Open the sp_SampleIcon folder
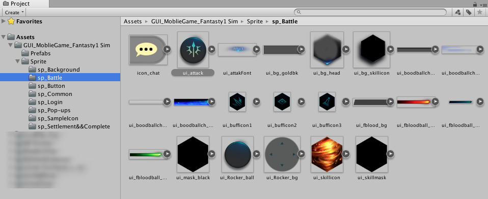 click(x=53, y=118)
